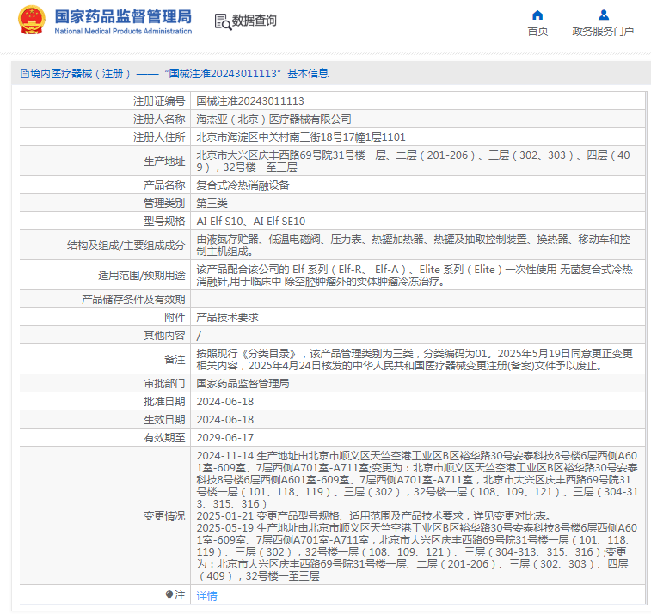Click the 产品名称 field label
Screen dimensions: 651x614
(x=164, y=185)
